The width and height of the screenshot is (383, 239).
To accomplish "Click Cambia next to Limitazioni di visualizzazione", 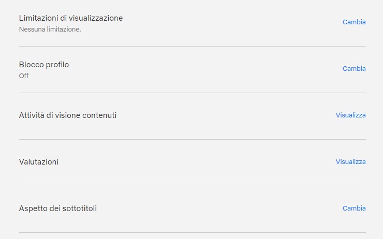I will click(x=354, y=22).
